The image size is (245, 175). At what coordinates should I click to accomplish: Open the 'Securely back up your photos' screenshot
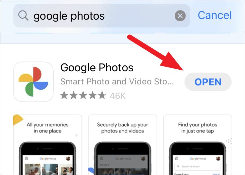pyautogui.click(x=122, y=145)
